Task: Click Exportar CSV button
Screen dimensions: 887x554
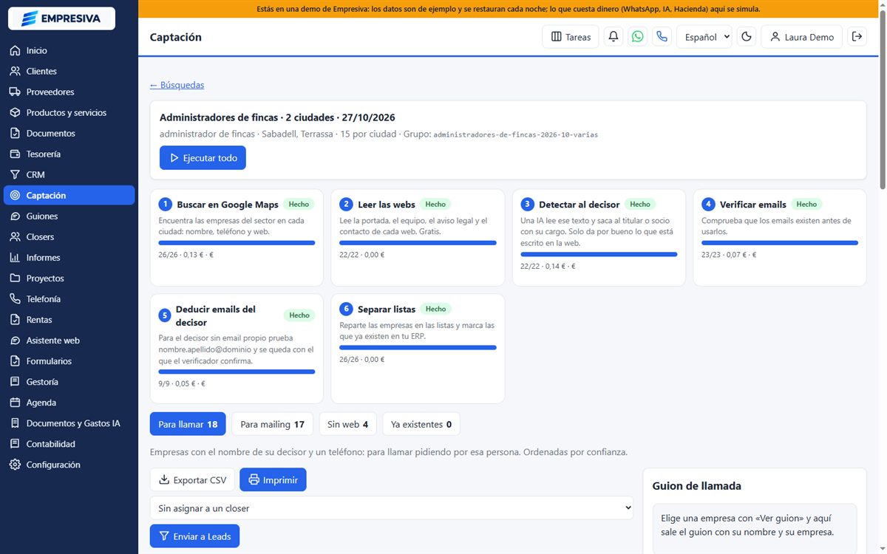Action: tap(192, 480)
